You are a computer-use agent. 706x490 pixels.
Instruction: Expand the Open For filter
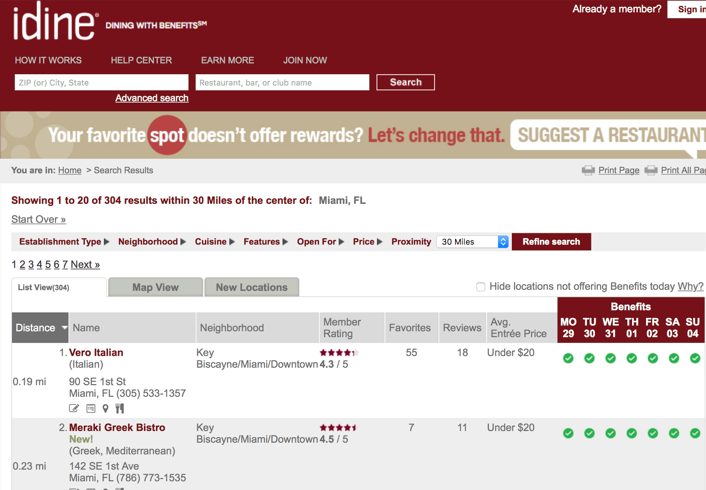[320, 242]
